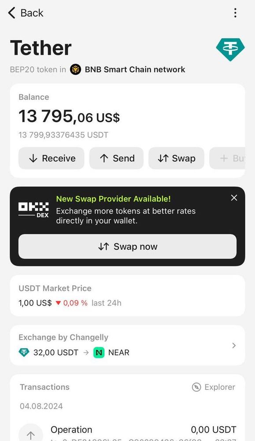This screenshot has height=441, width=255.
Task: Tap the Swap button under balance
Action: [x=176, y=158]
